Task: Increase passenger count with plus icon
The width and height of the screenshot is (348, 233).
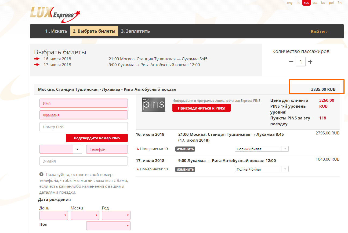Action: pos(310,62)
